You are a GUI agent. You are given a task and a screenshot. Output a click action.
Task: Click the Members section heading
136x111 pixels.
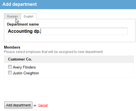(12, 47)
